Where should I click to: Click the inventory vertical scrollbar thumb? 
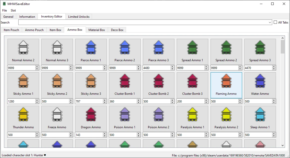(x=282, y=47)
